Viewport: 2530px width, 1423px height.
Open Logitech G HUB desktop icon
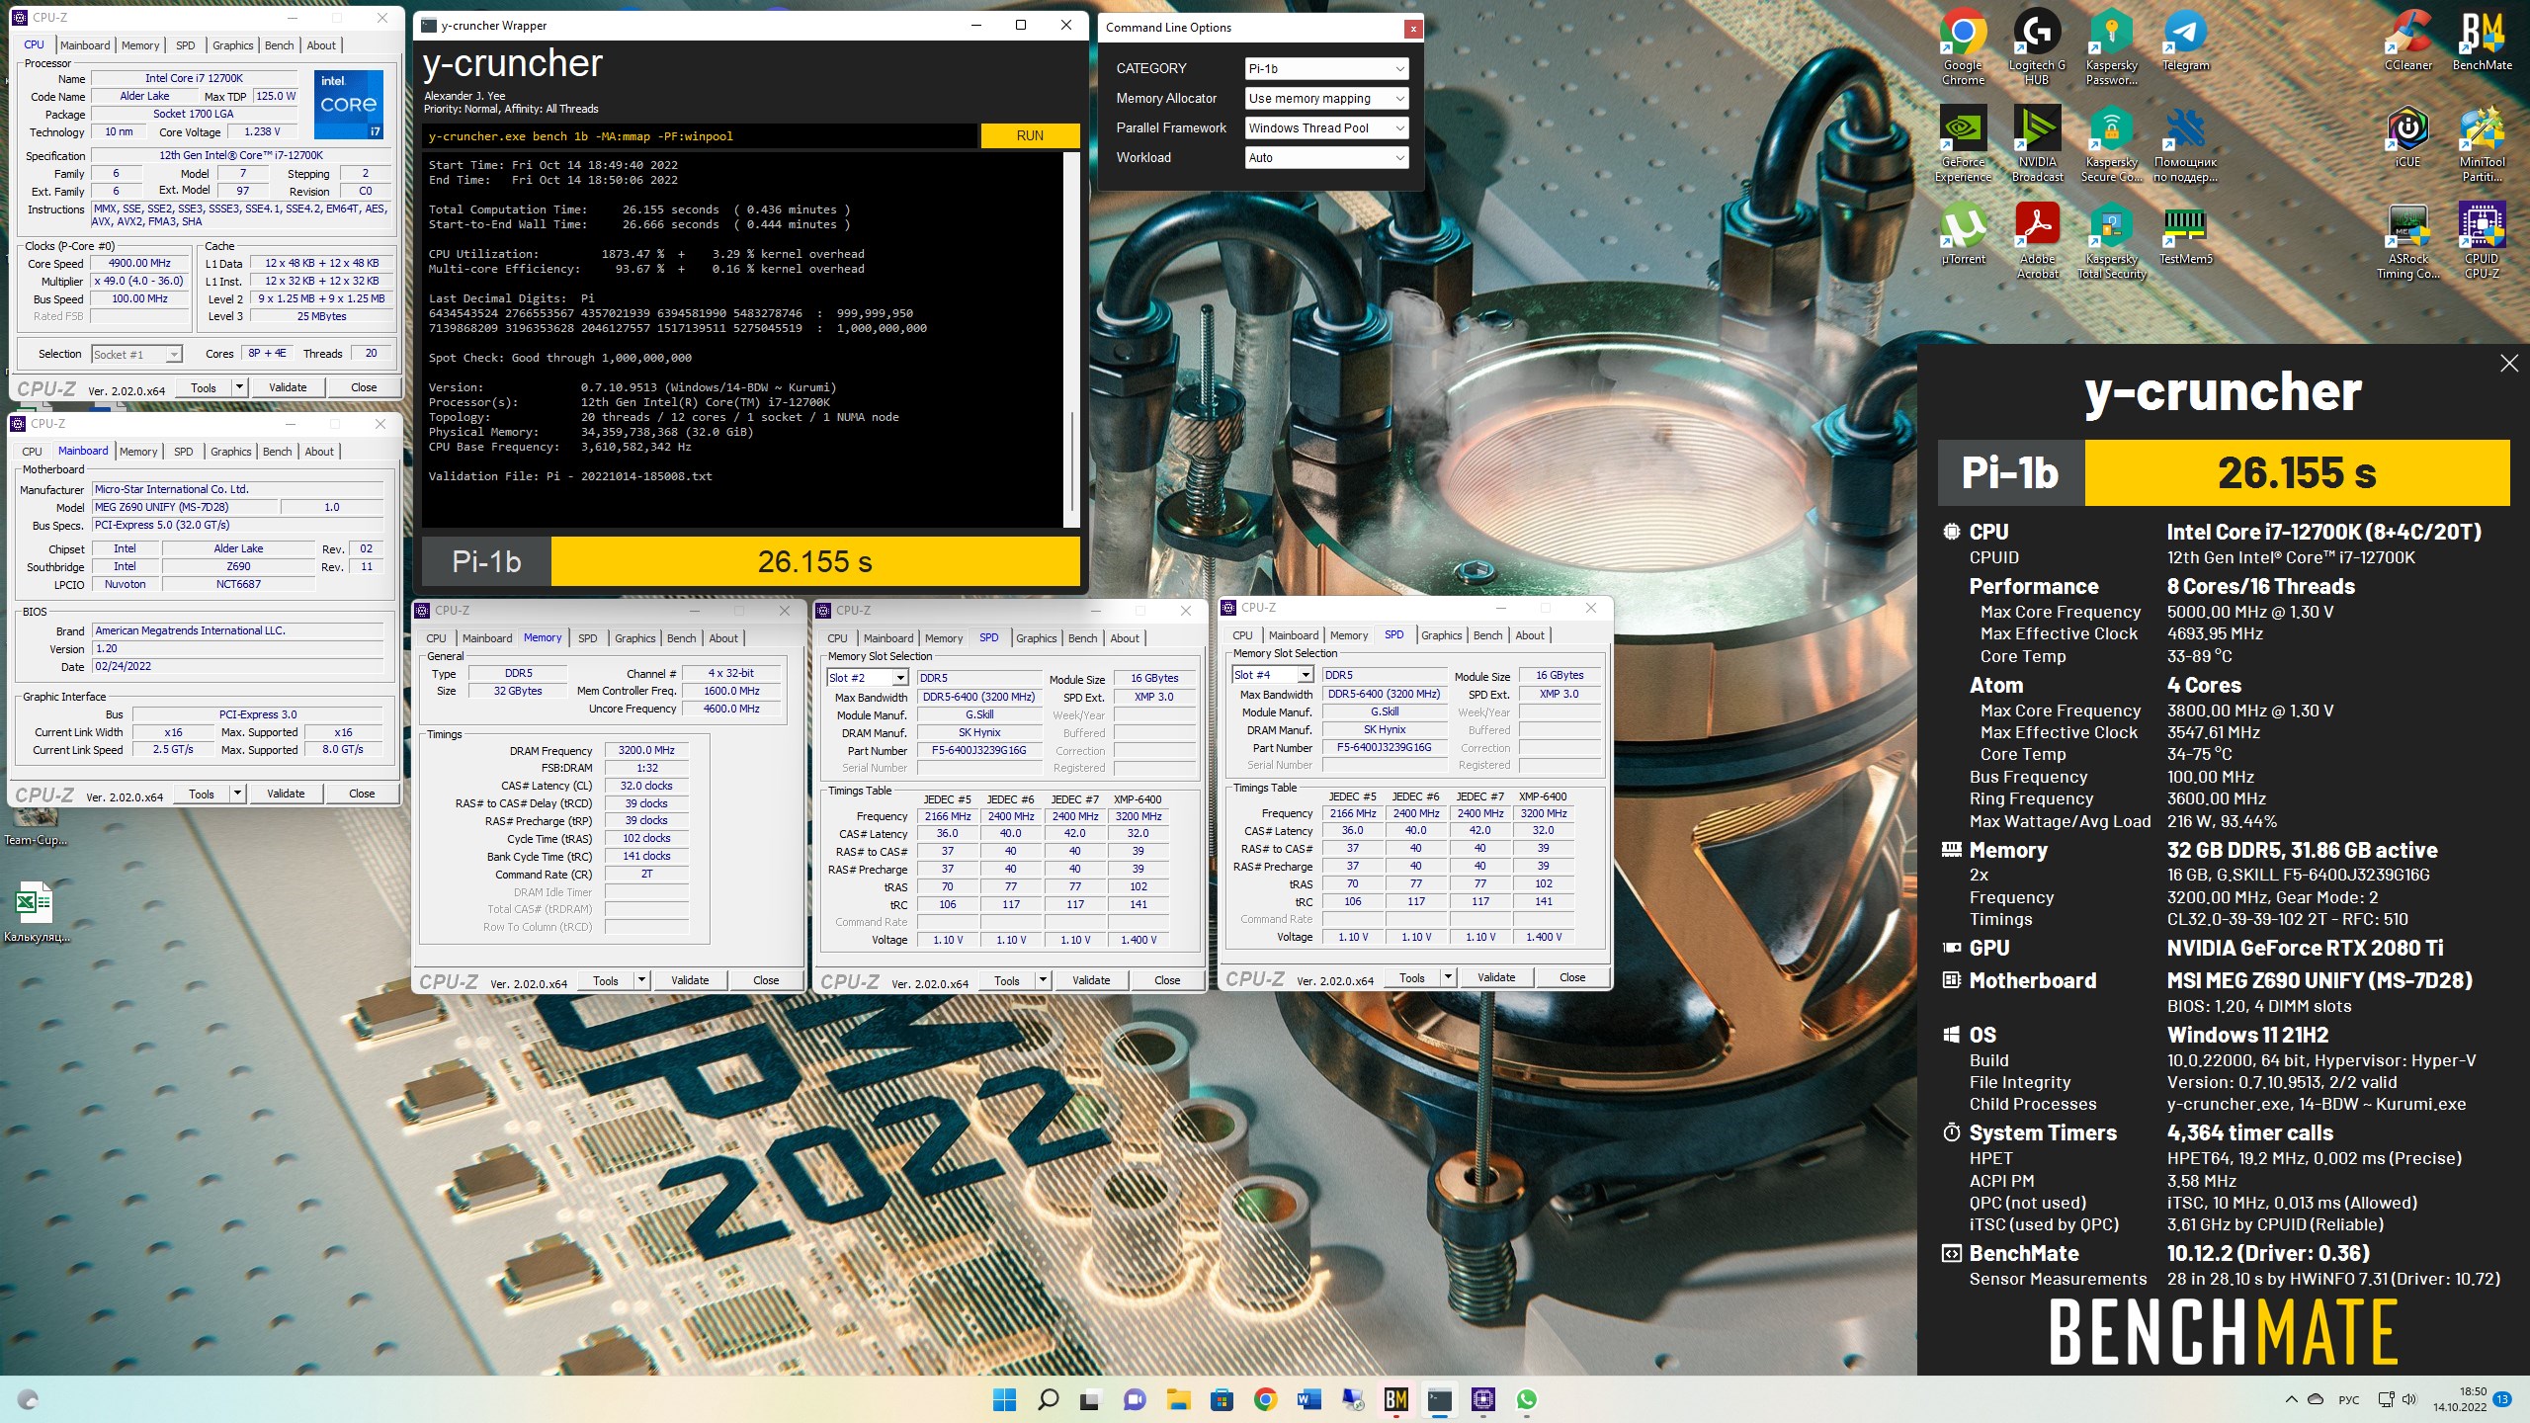2037,46
